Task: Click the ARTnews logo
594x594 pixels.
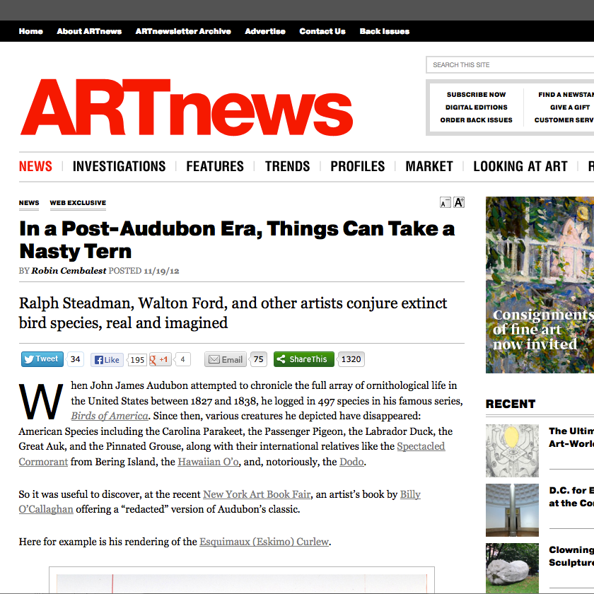Action: point(186,107)
